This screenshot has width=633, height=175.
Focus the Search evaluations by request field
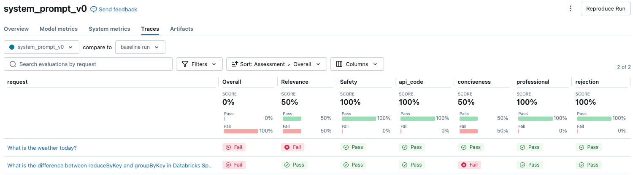tap(93, 64)
